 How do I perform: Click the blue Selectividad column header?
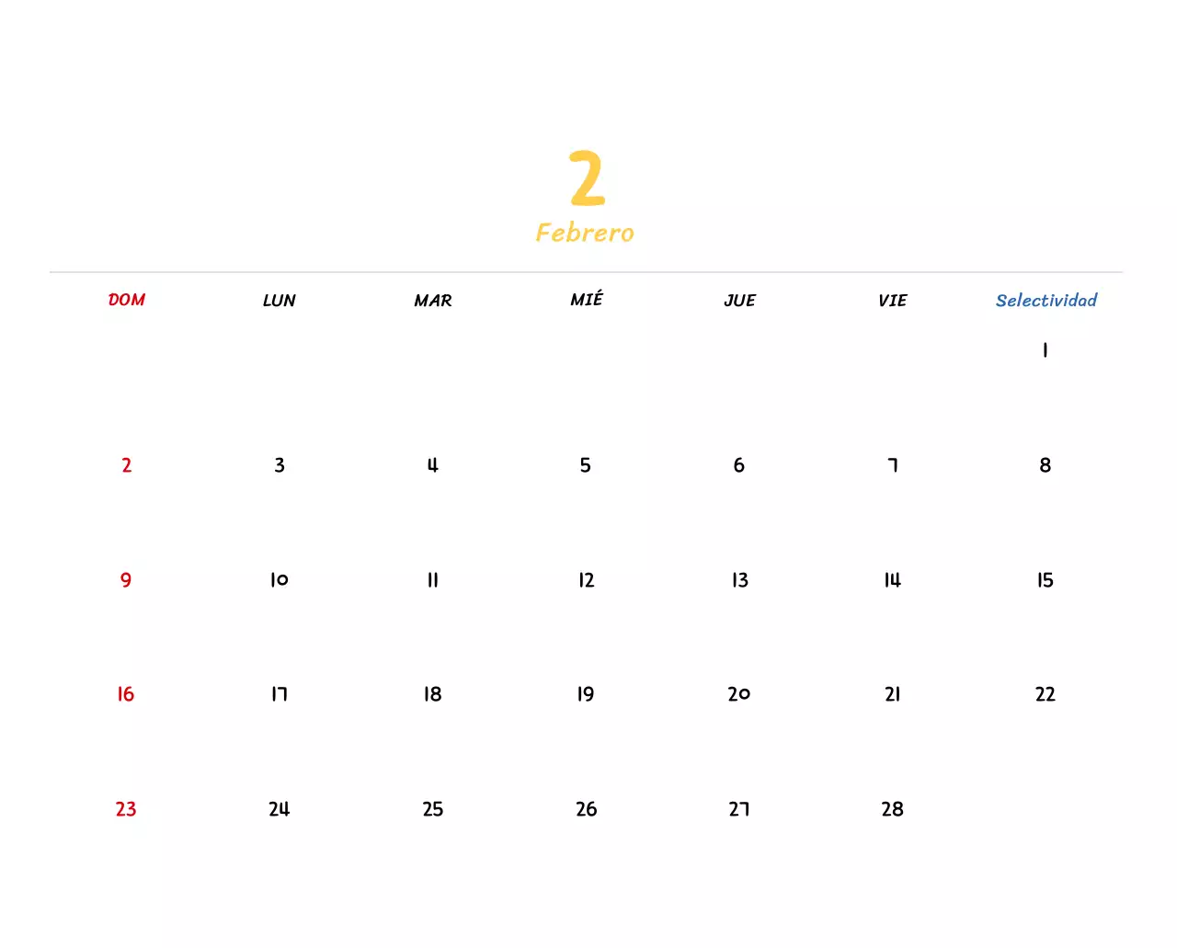click(x=1046, y=301)
